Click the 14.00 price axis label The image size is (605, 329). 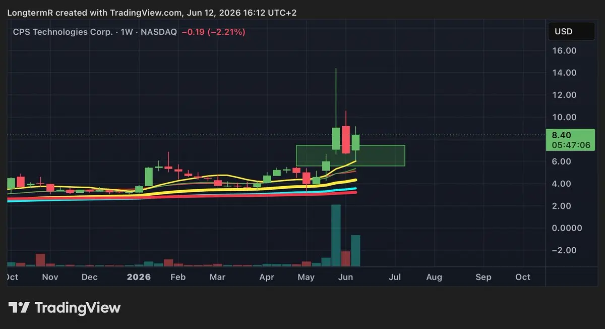point(564,73)
